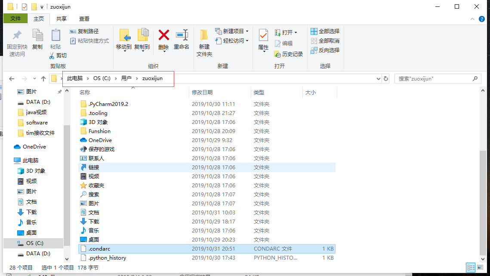The image size is (490, 276).
Task: Click Invert selection in ribbon
Action: pos(325,50)
